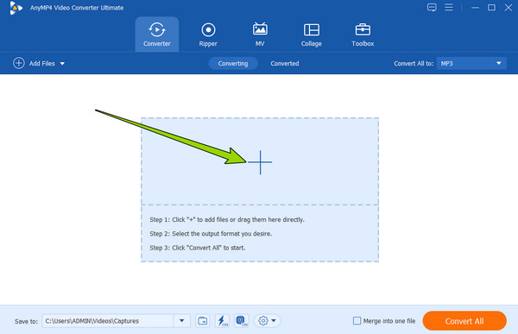
Task: Select the Converter module
Action: (x=157, y=35)
